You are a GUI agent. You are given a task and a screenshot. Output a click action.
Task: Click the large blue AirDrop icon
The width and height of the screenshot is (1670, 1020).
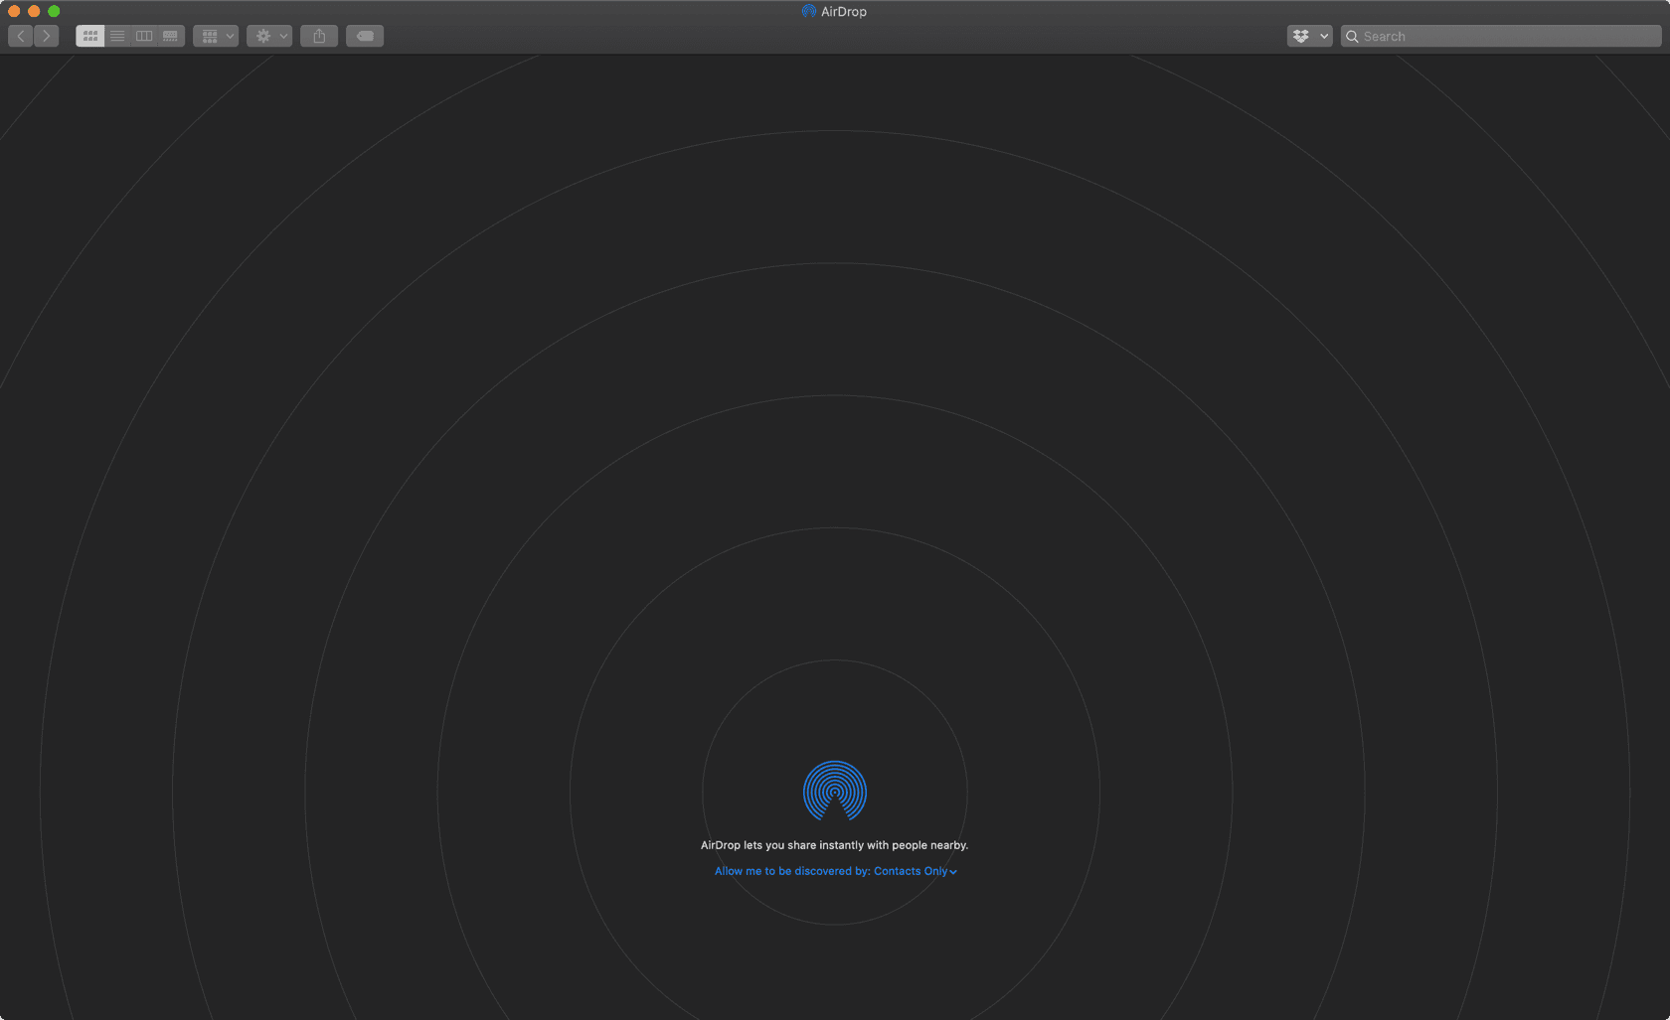click(835, 791)
